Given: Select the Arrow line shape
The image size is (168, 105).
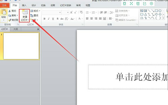Looking at the screenshot, I should [x=153, y=11].
